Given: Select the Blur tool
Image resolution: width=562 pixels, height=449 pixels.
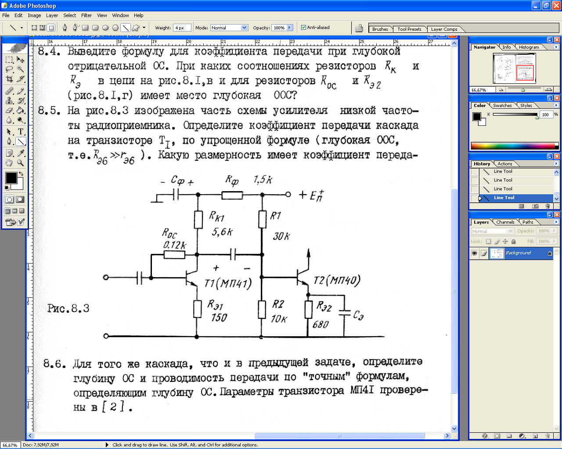Looking at the screenshot, I should tap(9, 120).
